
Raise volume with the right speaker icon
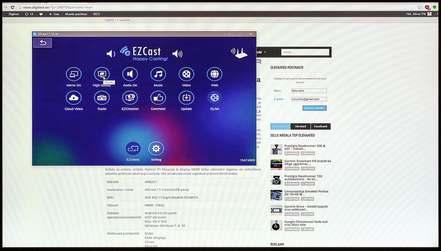177,54
